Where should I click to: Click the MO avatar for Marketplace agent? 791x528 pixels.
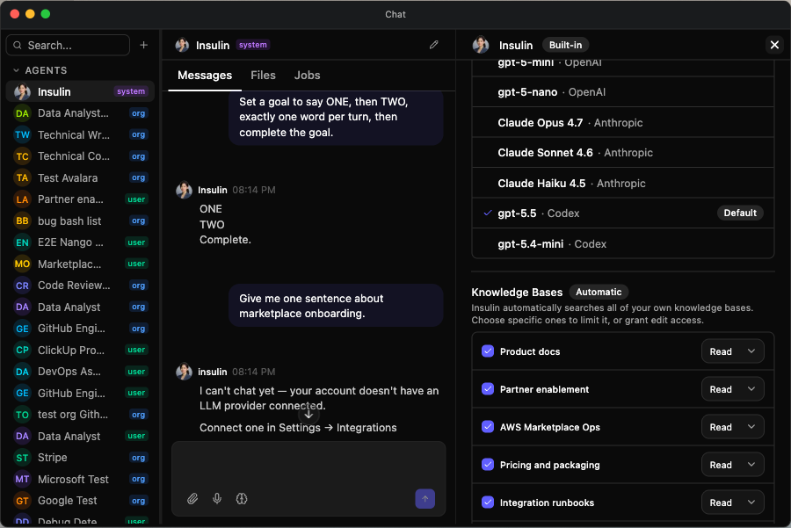pyautogui.click(x=22, y=264)
